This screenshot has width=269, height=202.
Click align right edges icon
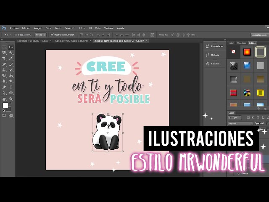click(x=108, y=35)
